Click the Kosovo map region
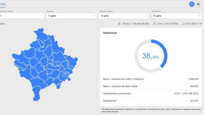This screenshot has width=204, height=115. click(x=44, y=65)
